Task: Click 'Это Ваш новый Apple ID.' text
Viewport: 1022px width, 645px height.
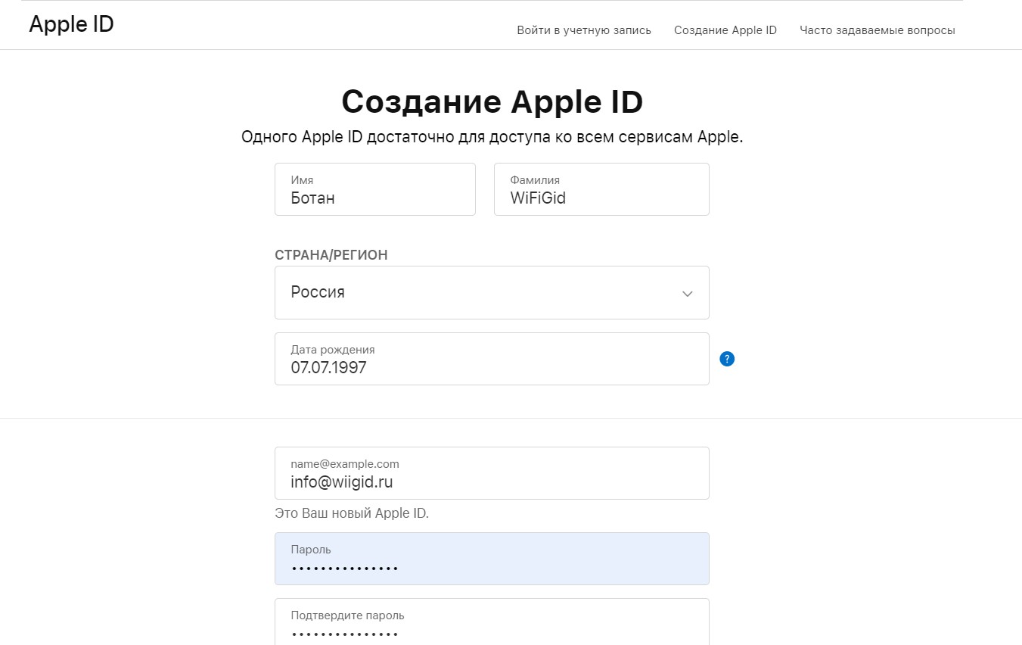Action: 352,513
